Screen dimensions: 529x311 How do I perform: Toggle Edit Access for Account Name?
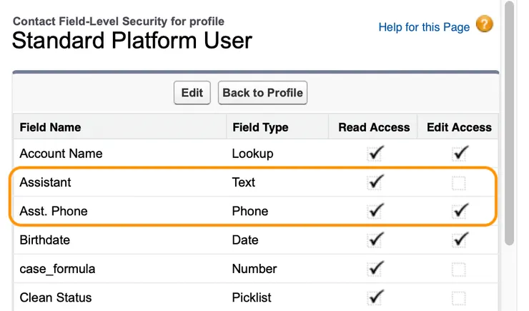click(460, 153)
